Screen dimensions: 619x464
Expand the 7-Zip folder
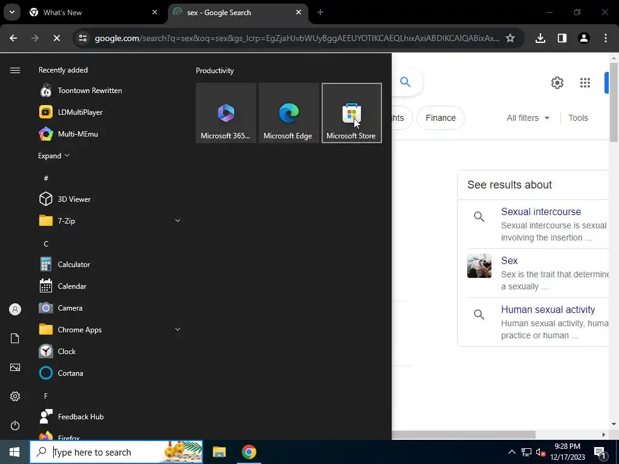[x=178, y=221]
